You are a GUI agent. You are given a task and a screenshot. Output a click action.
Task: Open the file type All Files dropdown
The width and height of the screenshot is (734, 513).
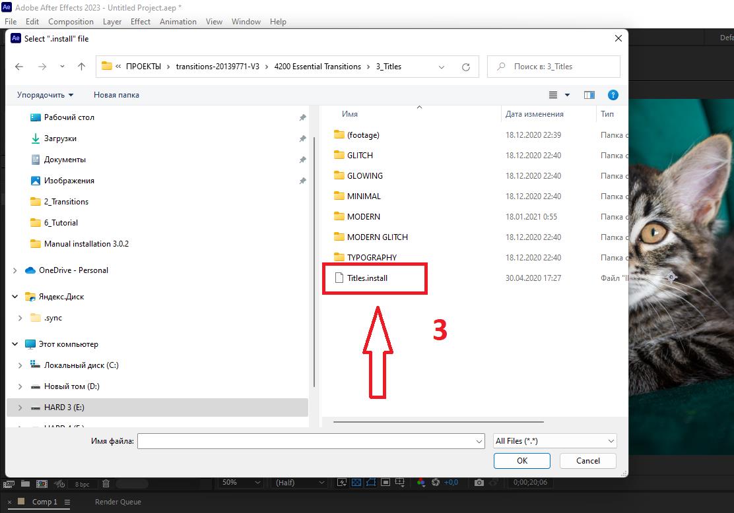coord(554,441)
